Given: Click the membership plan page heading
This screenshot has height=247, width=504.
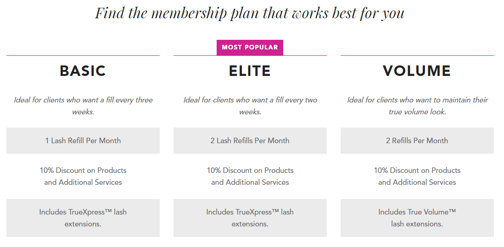Looking at the screenshot, I should pos(250,12).
